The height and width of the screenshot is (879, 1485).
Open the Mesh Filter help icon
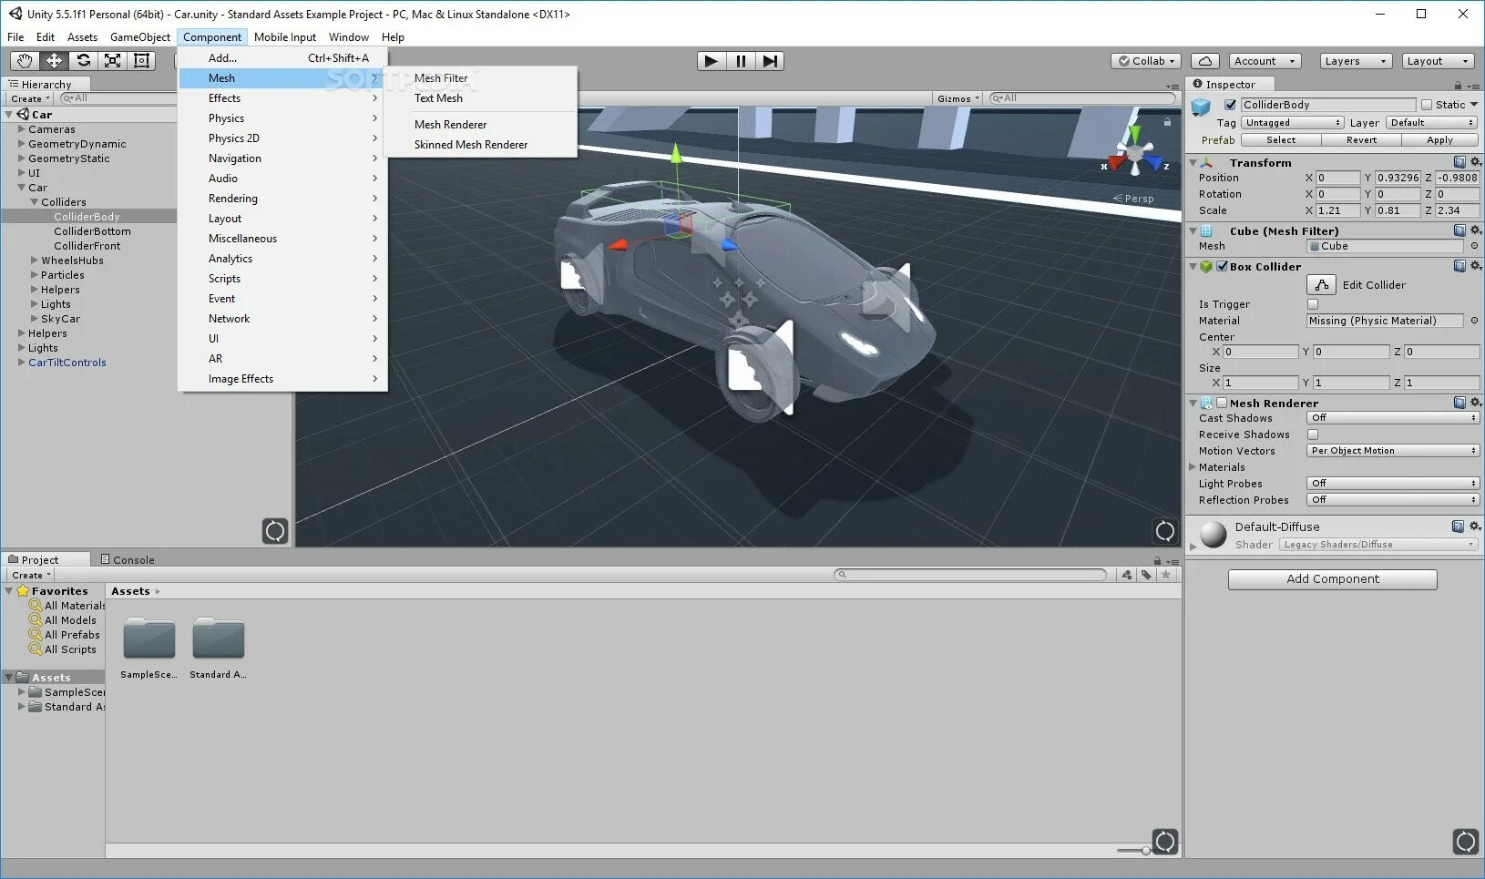(1459, 230)
